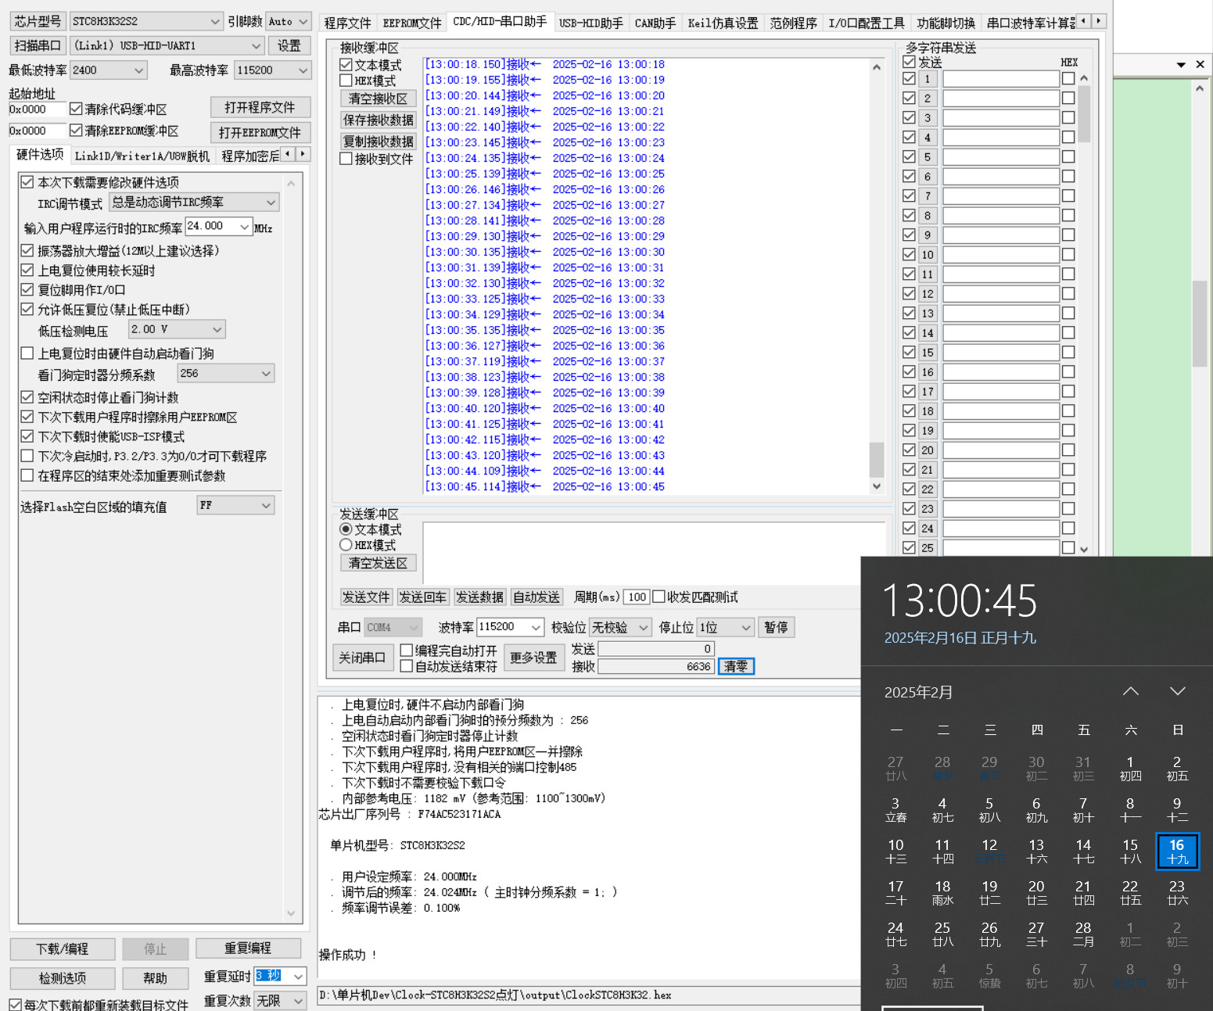Click right green panel scrollbar thumb
1213x1011 pixels.
coord(1200,323)
